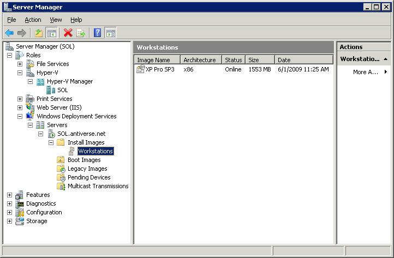
Task: Click the Servers node icon
Action: tap(40, 125)
